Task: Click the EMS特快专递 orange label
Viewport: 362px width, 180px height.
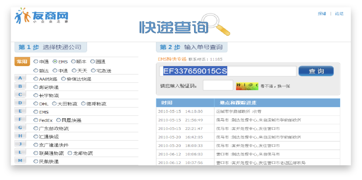Action: pos(172,59)
